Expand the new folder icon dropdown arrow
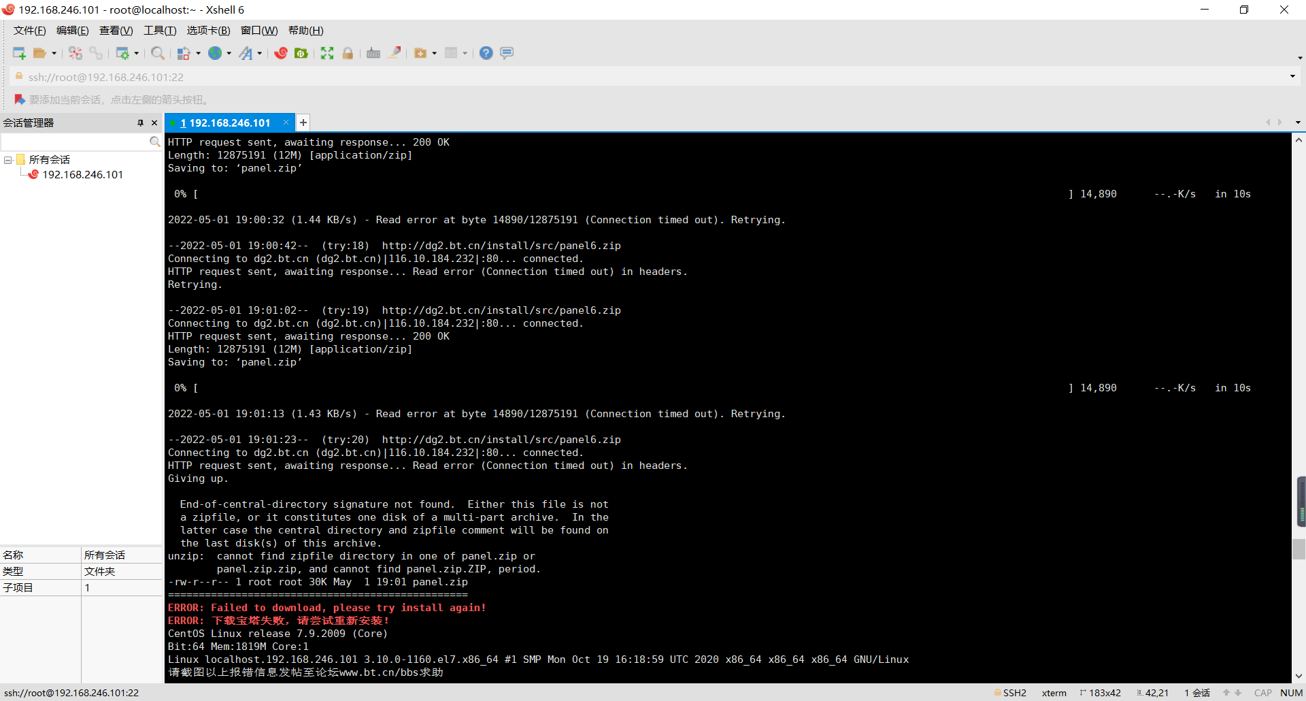Screen dimensions: 1306x701 click(435, 53)
